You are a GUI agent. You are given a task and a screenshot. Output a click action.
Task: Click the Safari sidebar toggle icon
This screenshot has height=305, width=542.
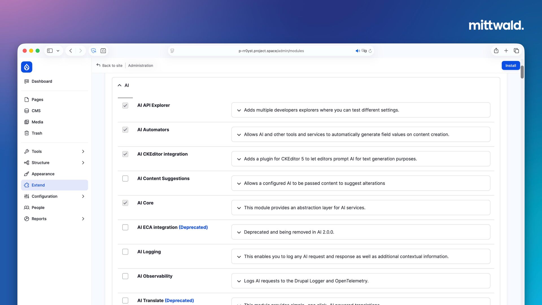50,51
